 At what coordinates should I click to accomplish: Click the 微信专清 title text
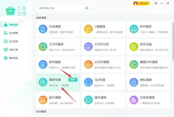(x=55, y=80)
